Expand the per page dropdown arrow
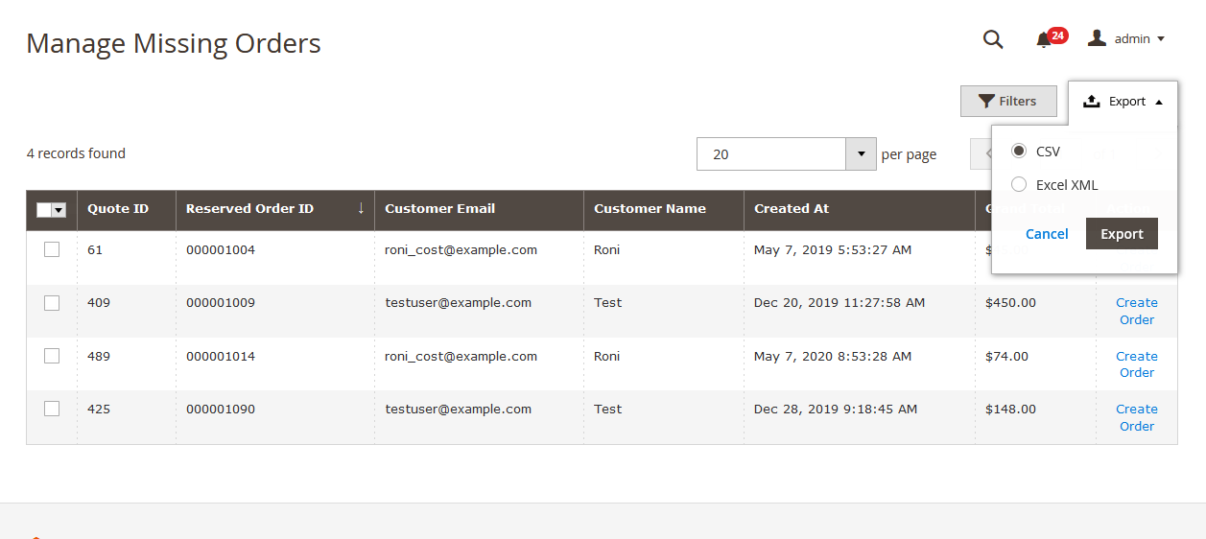 (861, 154)
